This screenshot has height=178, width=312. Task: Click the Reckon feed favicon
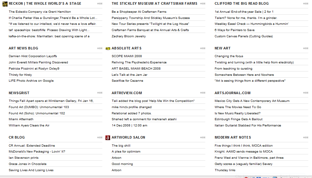(5, 4)
